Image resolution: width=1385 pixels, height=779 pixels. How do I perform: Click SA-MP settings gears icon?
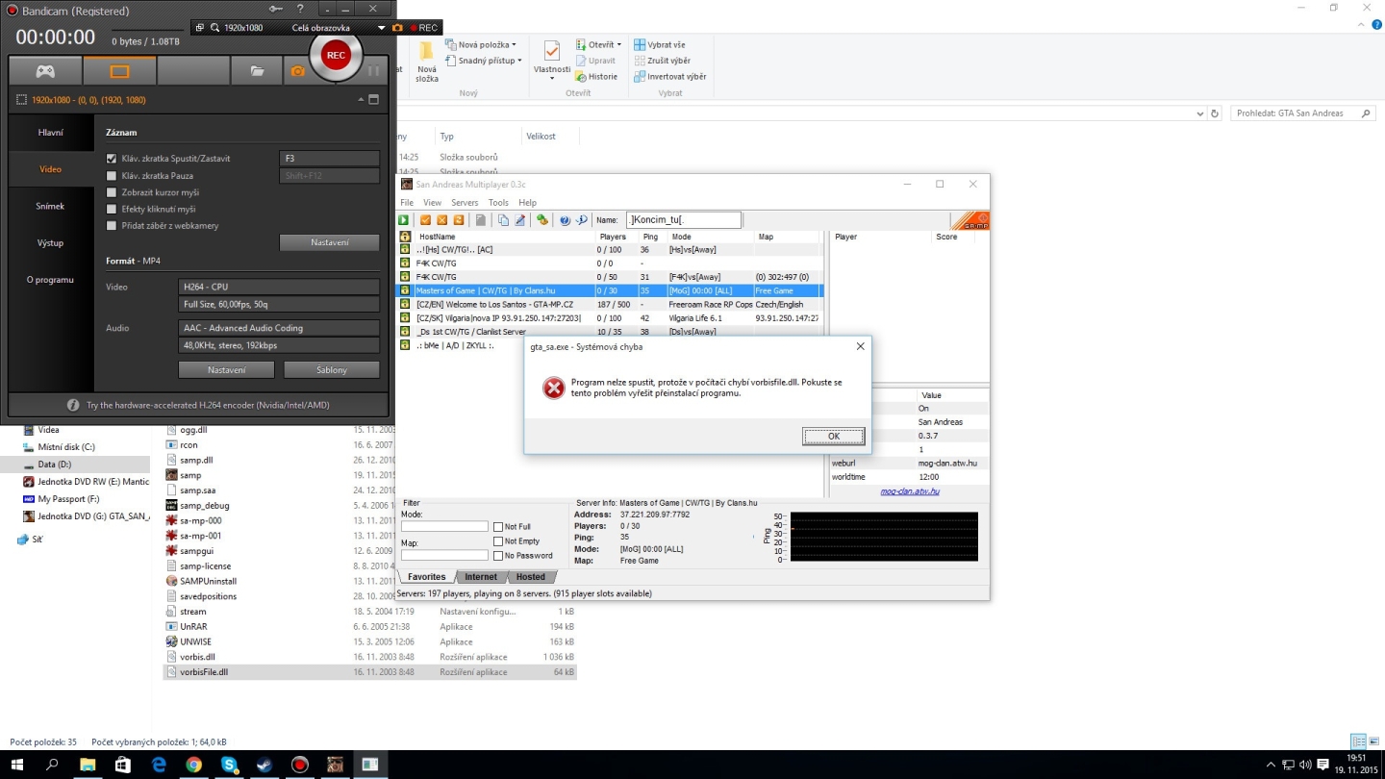tap(542, 220)
